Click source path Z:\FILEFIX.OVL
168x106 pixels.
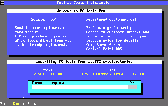(48, 74)
